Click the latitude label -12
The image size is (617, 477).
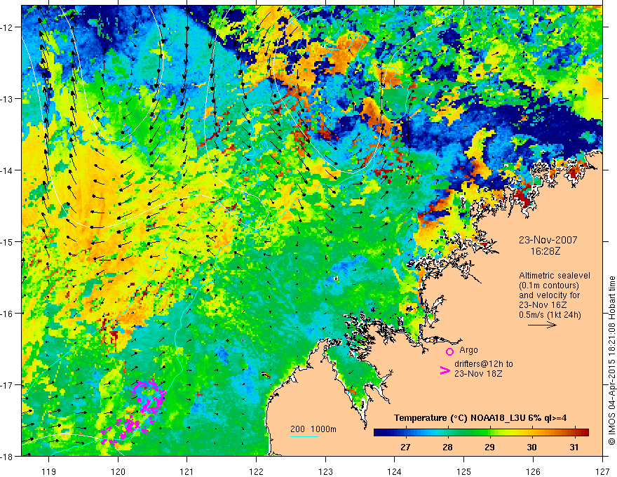pos(8,27)
